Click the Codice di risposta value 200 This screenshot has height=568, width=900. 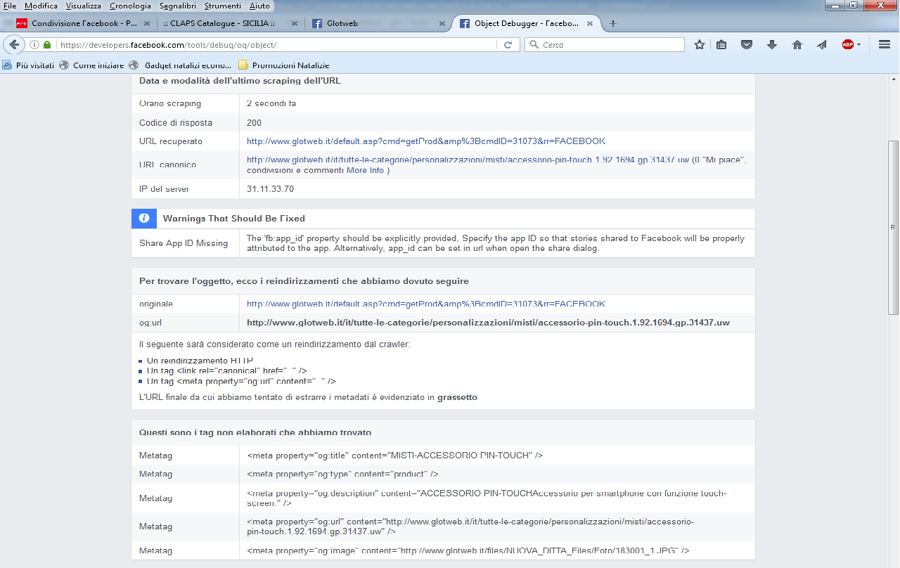[x=254, y=123]
